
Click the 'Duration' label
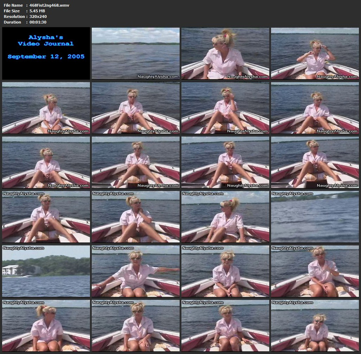point(12,22)
